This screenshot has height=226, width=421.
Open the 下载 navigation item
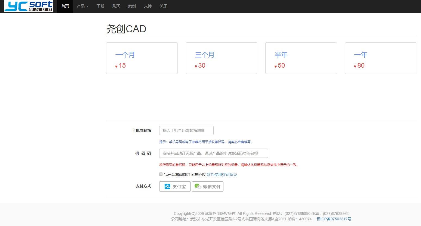pos(100,6)
